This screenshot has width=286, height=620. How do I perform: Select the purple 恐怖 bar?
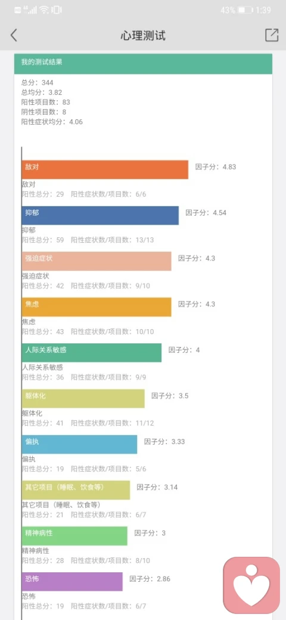[72, 582]
